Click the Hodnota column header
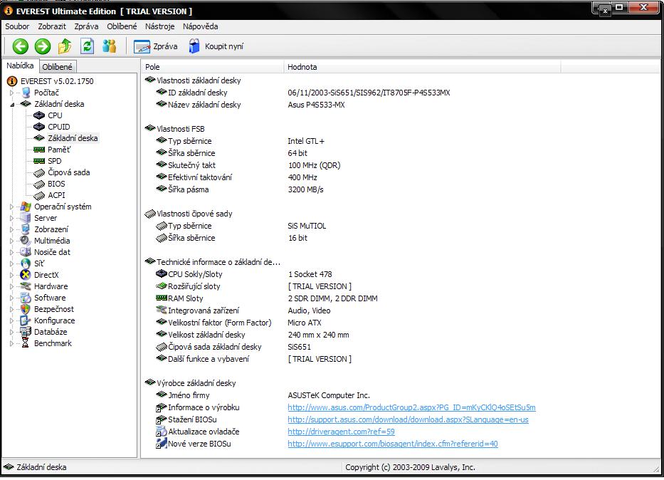Viewport: 664px width, 480px height. tap(302, 67)
